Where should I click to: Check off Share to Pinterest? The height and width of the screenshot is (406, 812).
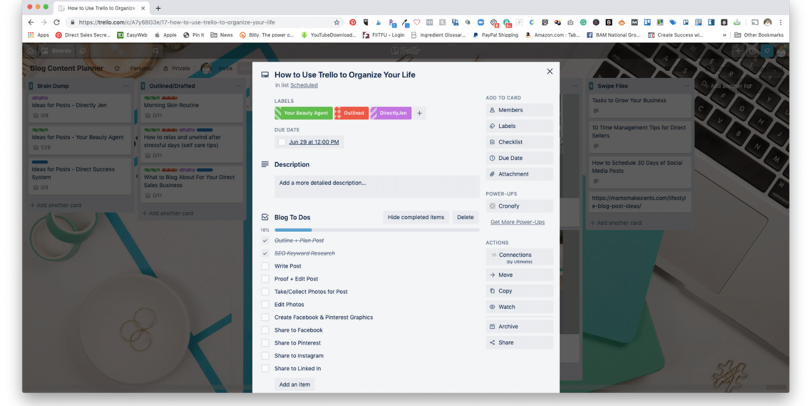click(x=265, y=343)
